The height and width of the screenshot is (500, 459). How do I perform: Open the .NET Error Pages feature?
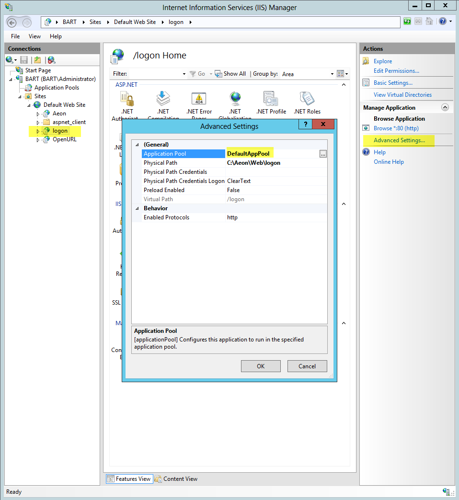[x=199, y=98]
